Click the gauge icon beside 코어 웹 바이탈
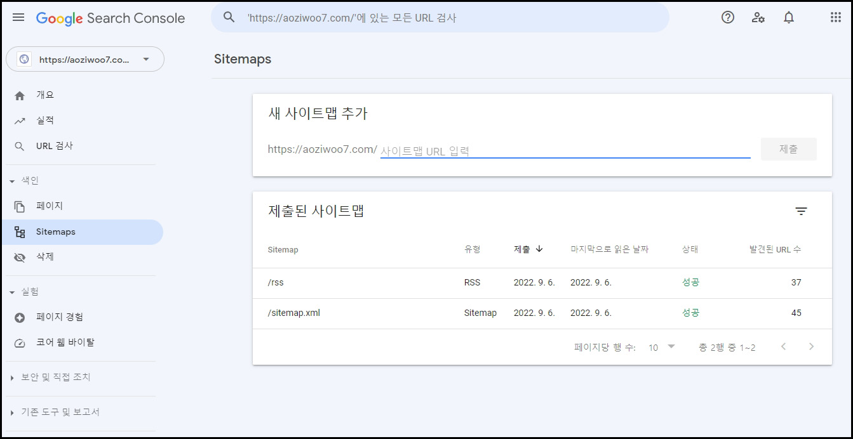This screenshot has width=853, height=439. [x=20, y=343]
